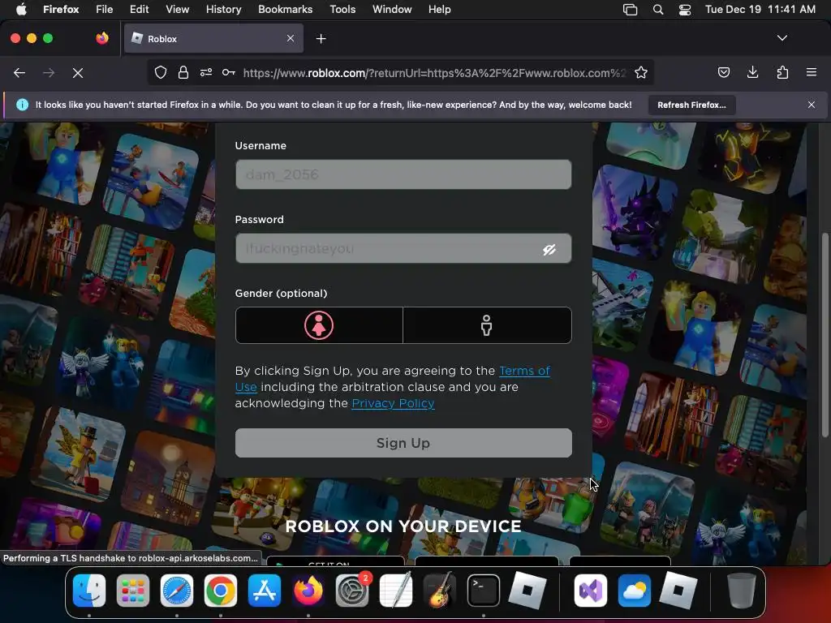Image resolution: width=831 pixels, height=623 pixels.
Task: Open Weather app from the Dock
Action: tap(635, 591)
